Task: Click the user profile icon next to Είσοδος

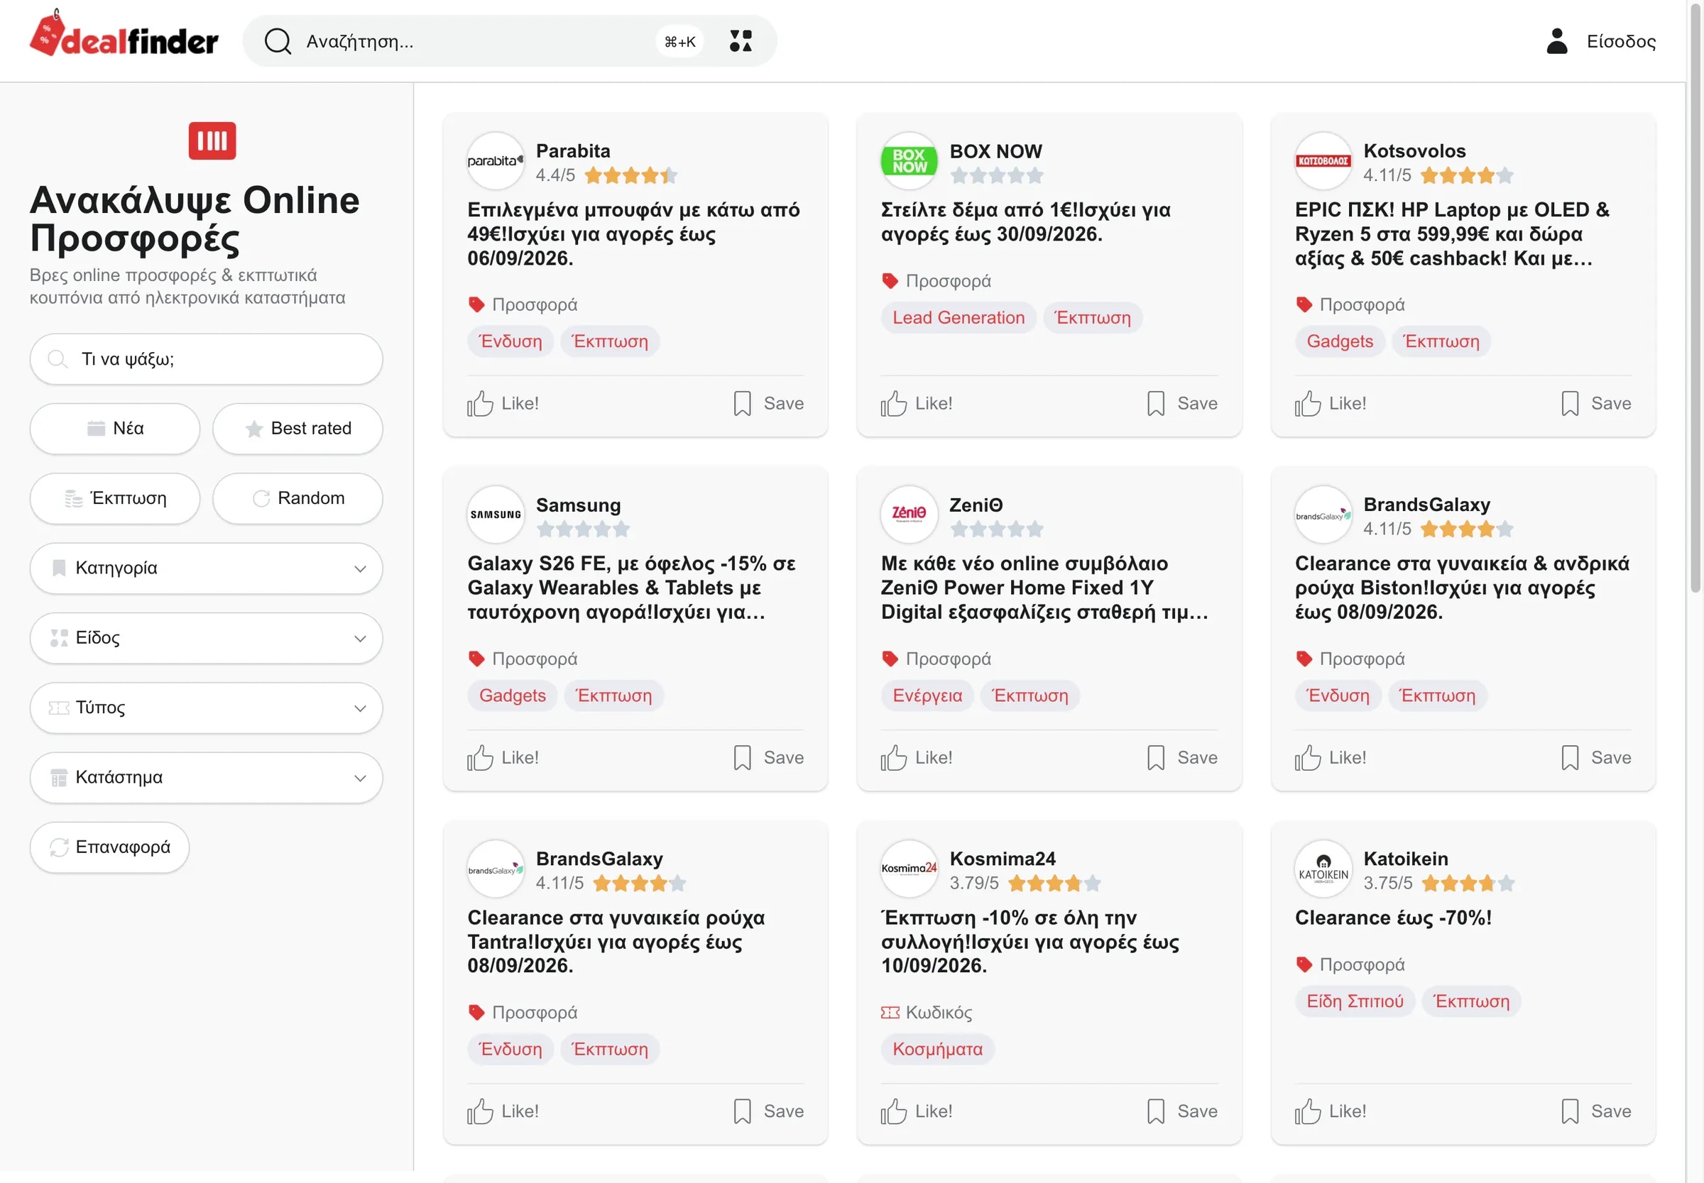Action: coord(1556,40)
